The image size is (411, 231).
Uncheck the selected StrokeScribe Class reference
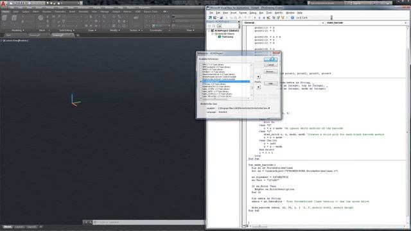pyautogui.click(x=201, y=81)
